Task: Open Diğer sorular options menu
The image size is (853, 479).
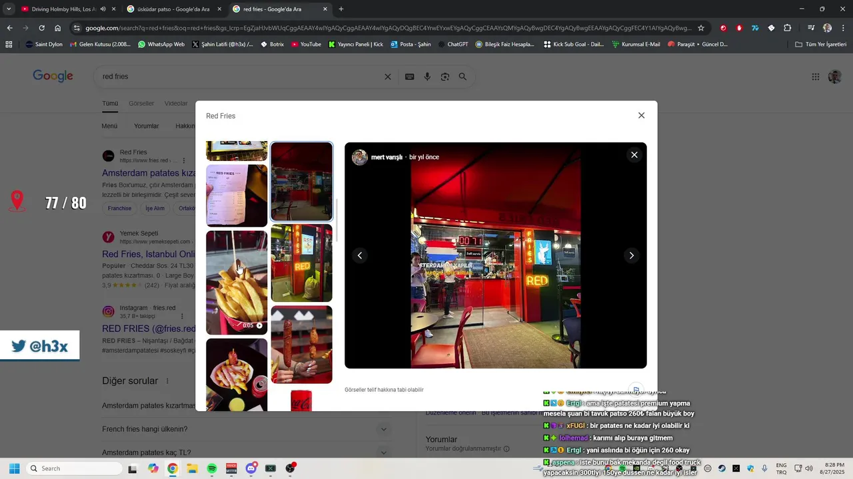Action: click(x=167, y=381)
